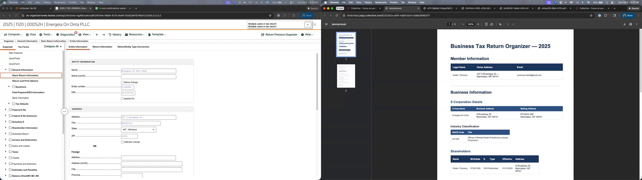Open PDF viewer sidebar hamburger menu

click(326, 24)
